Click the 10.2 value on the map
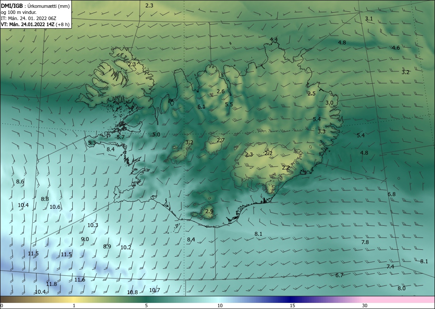 coord(126,247)
